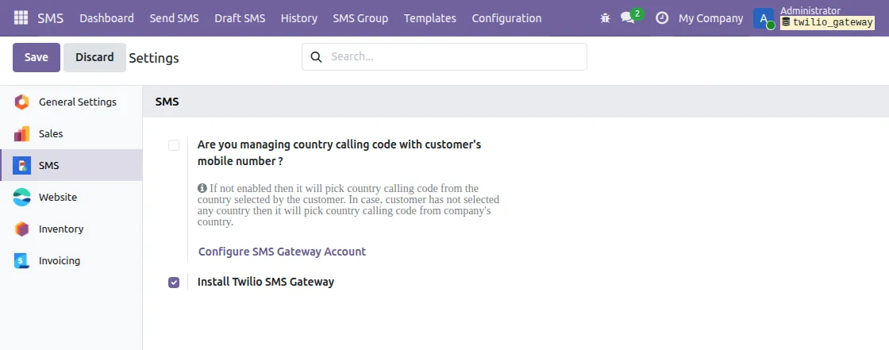Click the debug bug icon
889x350 pixels.
pyautogui.click(x=605, y=18)
